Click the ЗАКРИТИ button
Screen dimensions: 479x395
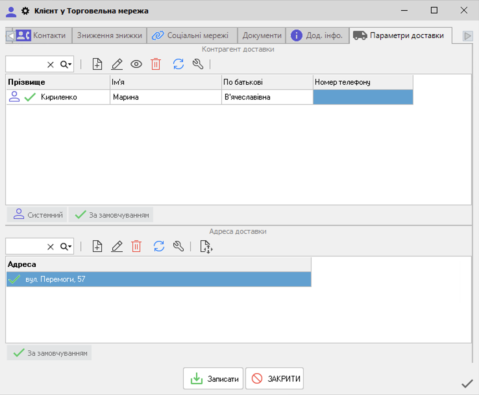[275, 378]
